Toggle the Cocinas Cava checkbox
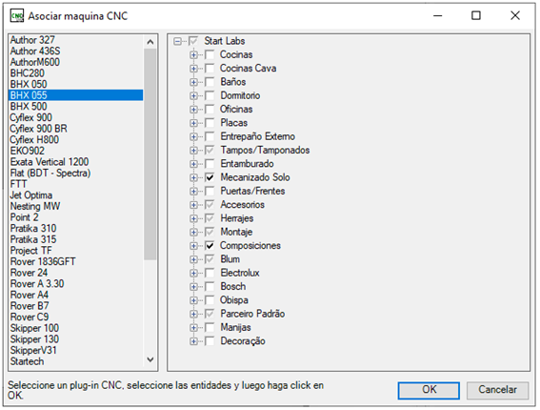 click(x=210, y=69)
